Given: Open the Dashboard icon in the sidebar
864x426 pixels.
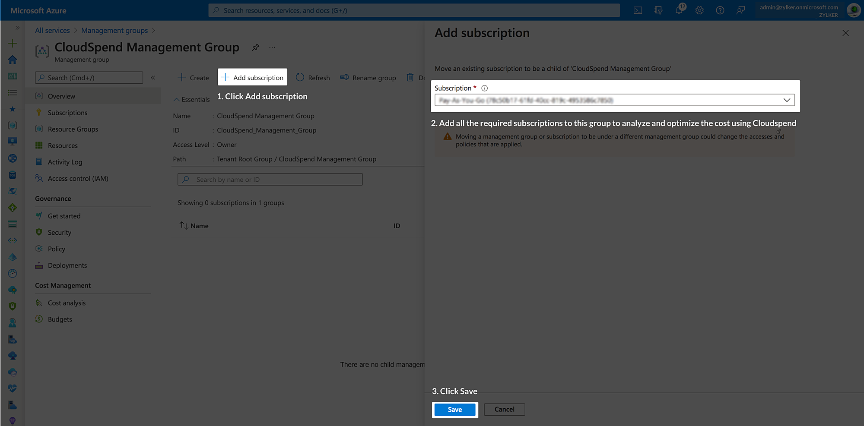Looking at the screenshot, I should pyautogui.click(x=13, y=76).
